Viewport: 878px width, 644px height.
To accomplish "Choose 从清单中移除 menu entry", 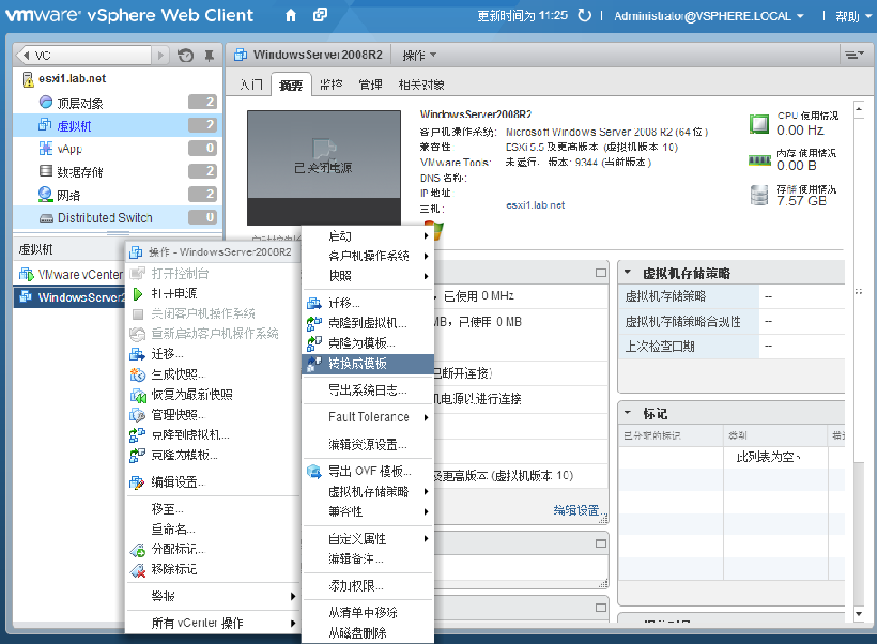I will (367, 612).
